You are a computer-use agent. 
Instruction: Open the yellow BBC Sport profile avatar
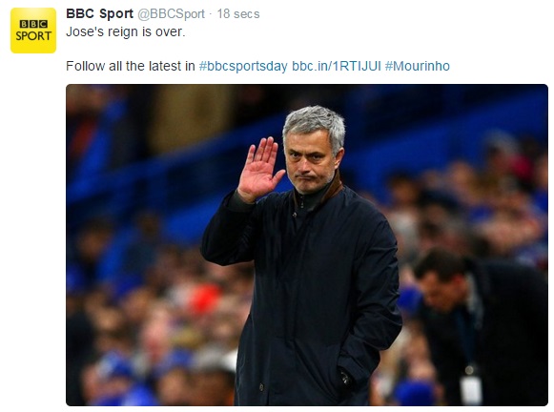click(33, 31)
